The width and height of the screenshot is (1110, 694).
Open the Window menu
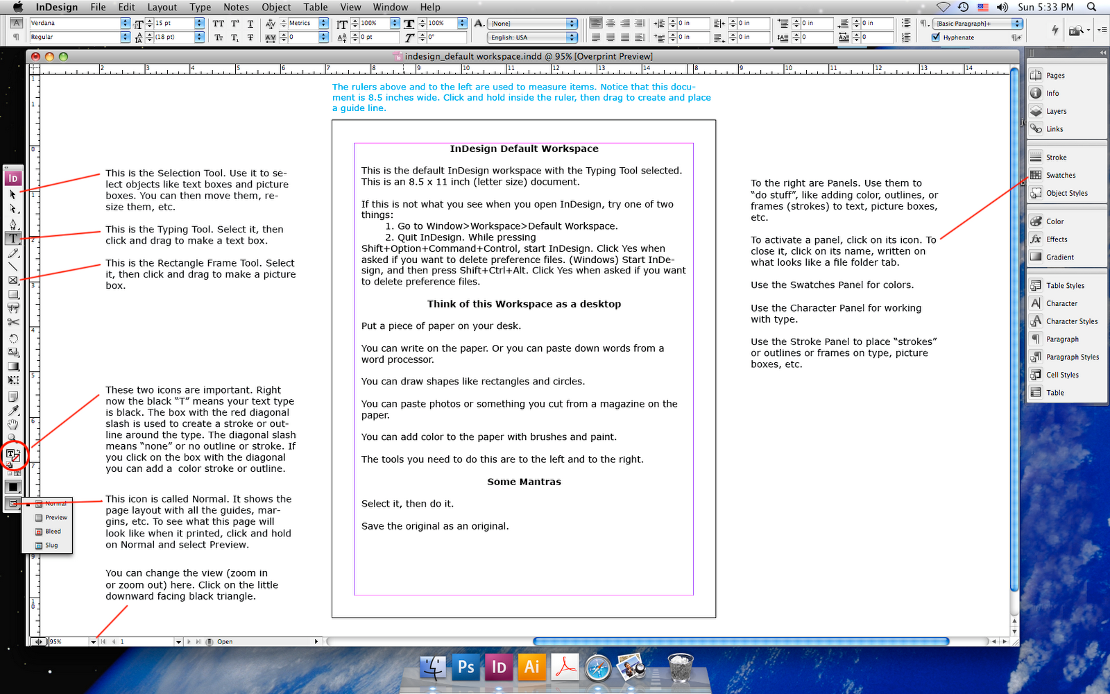tap(391, 7)
